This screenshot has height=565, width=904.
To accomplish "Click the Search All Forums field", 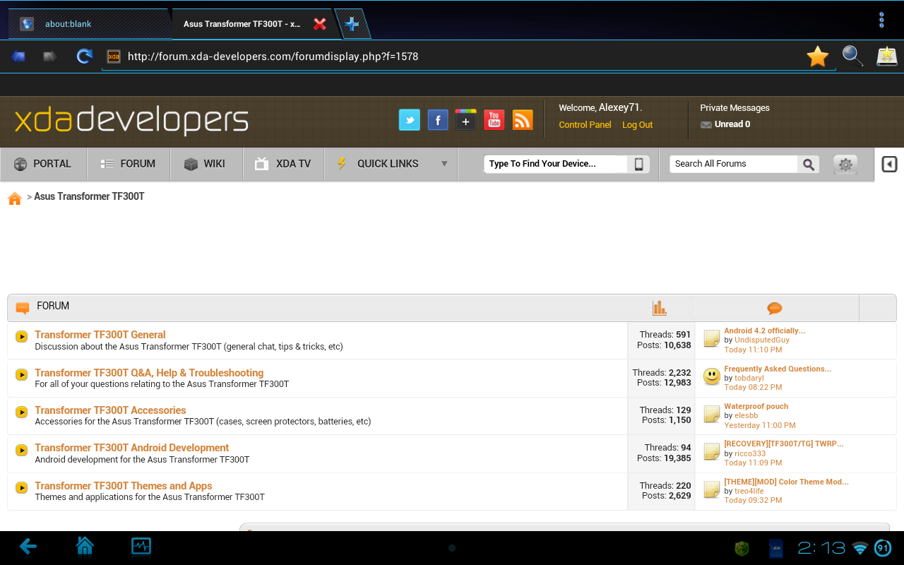I will point(733,164).
